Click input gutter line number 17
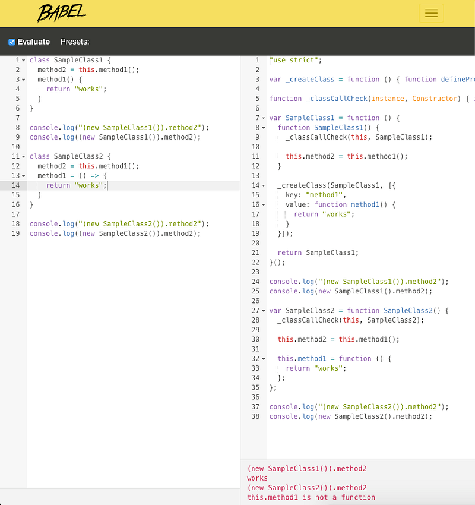Image resolution: width=475 pixels, height=505 pixels. (16, 214)
